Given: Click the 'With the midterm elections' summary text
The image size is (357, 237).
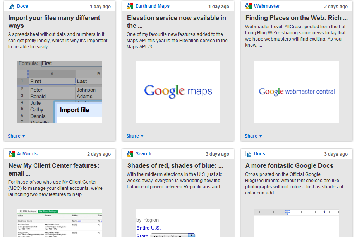Looking at the screenshot, I should 175,181.
